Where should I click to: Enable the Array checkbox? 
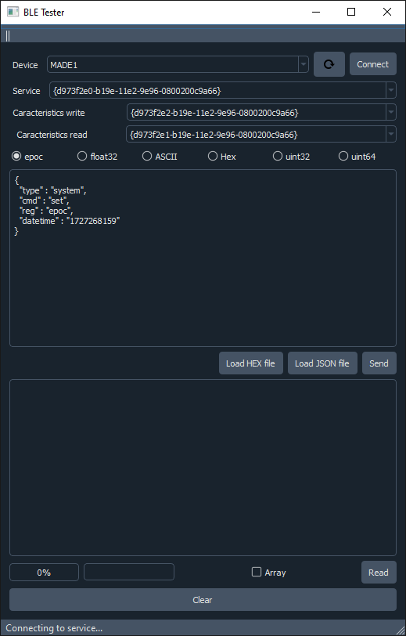268,573
